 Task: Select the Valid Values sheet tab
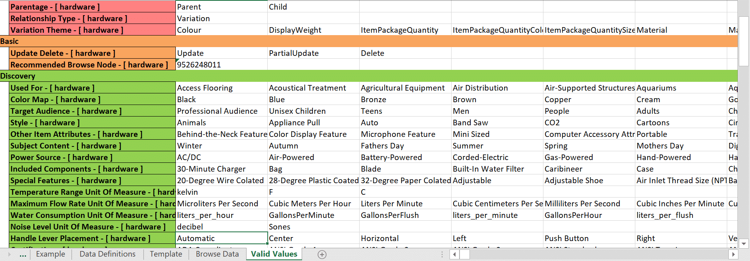[x=274, y=254]
